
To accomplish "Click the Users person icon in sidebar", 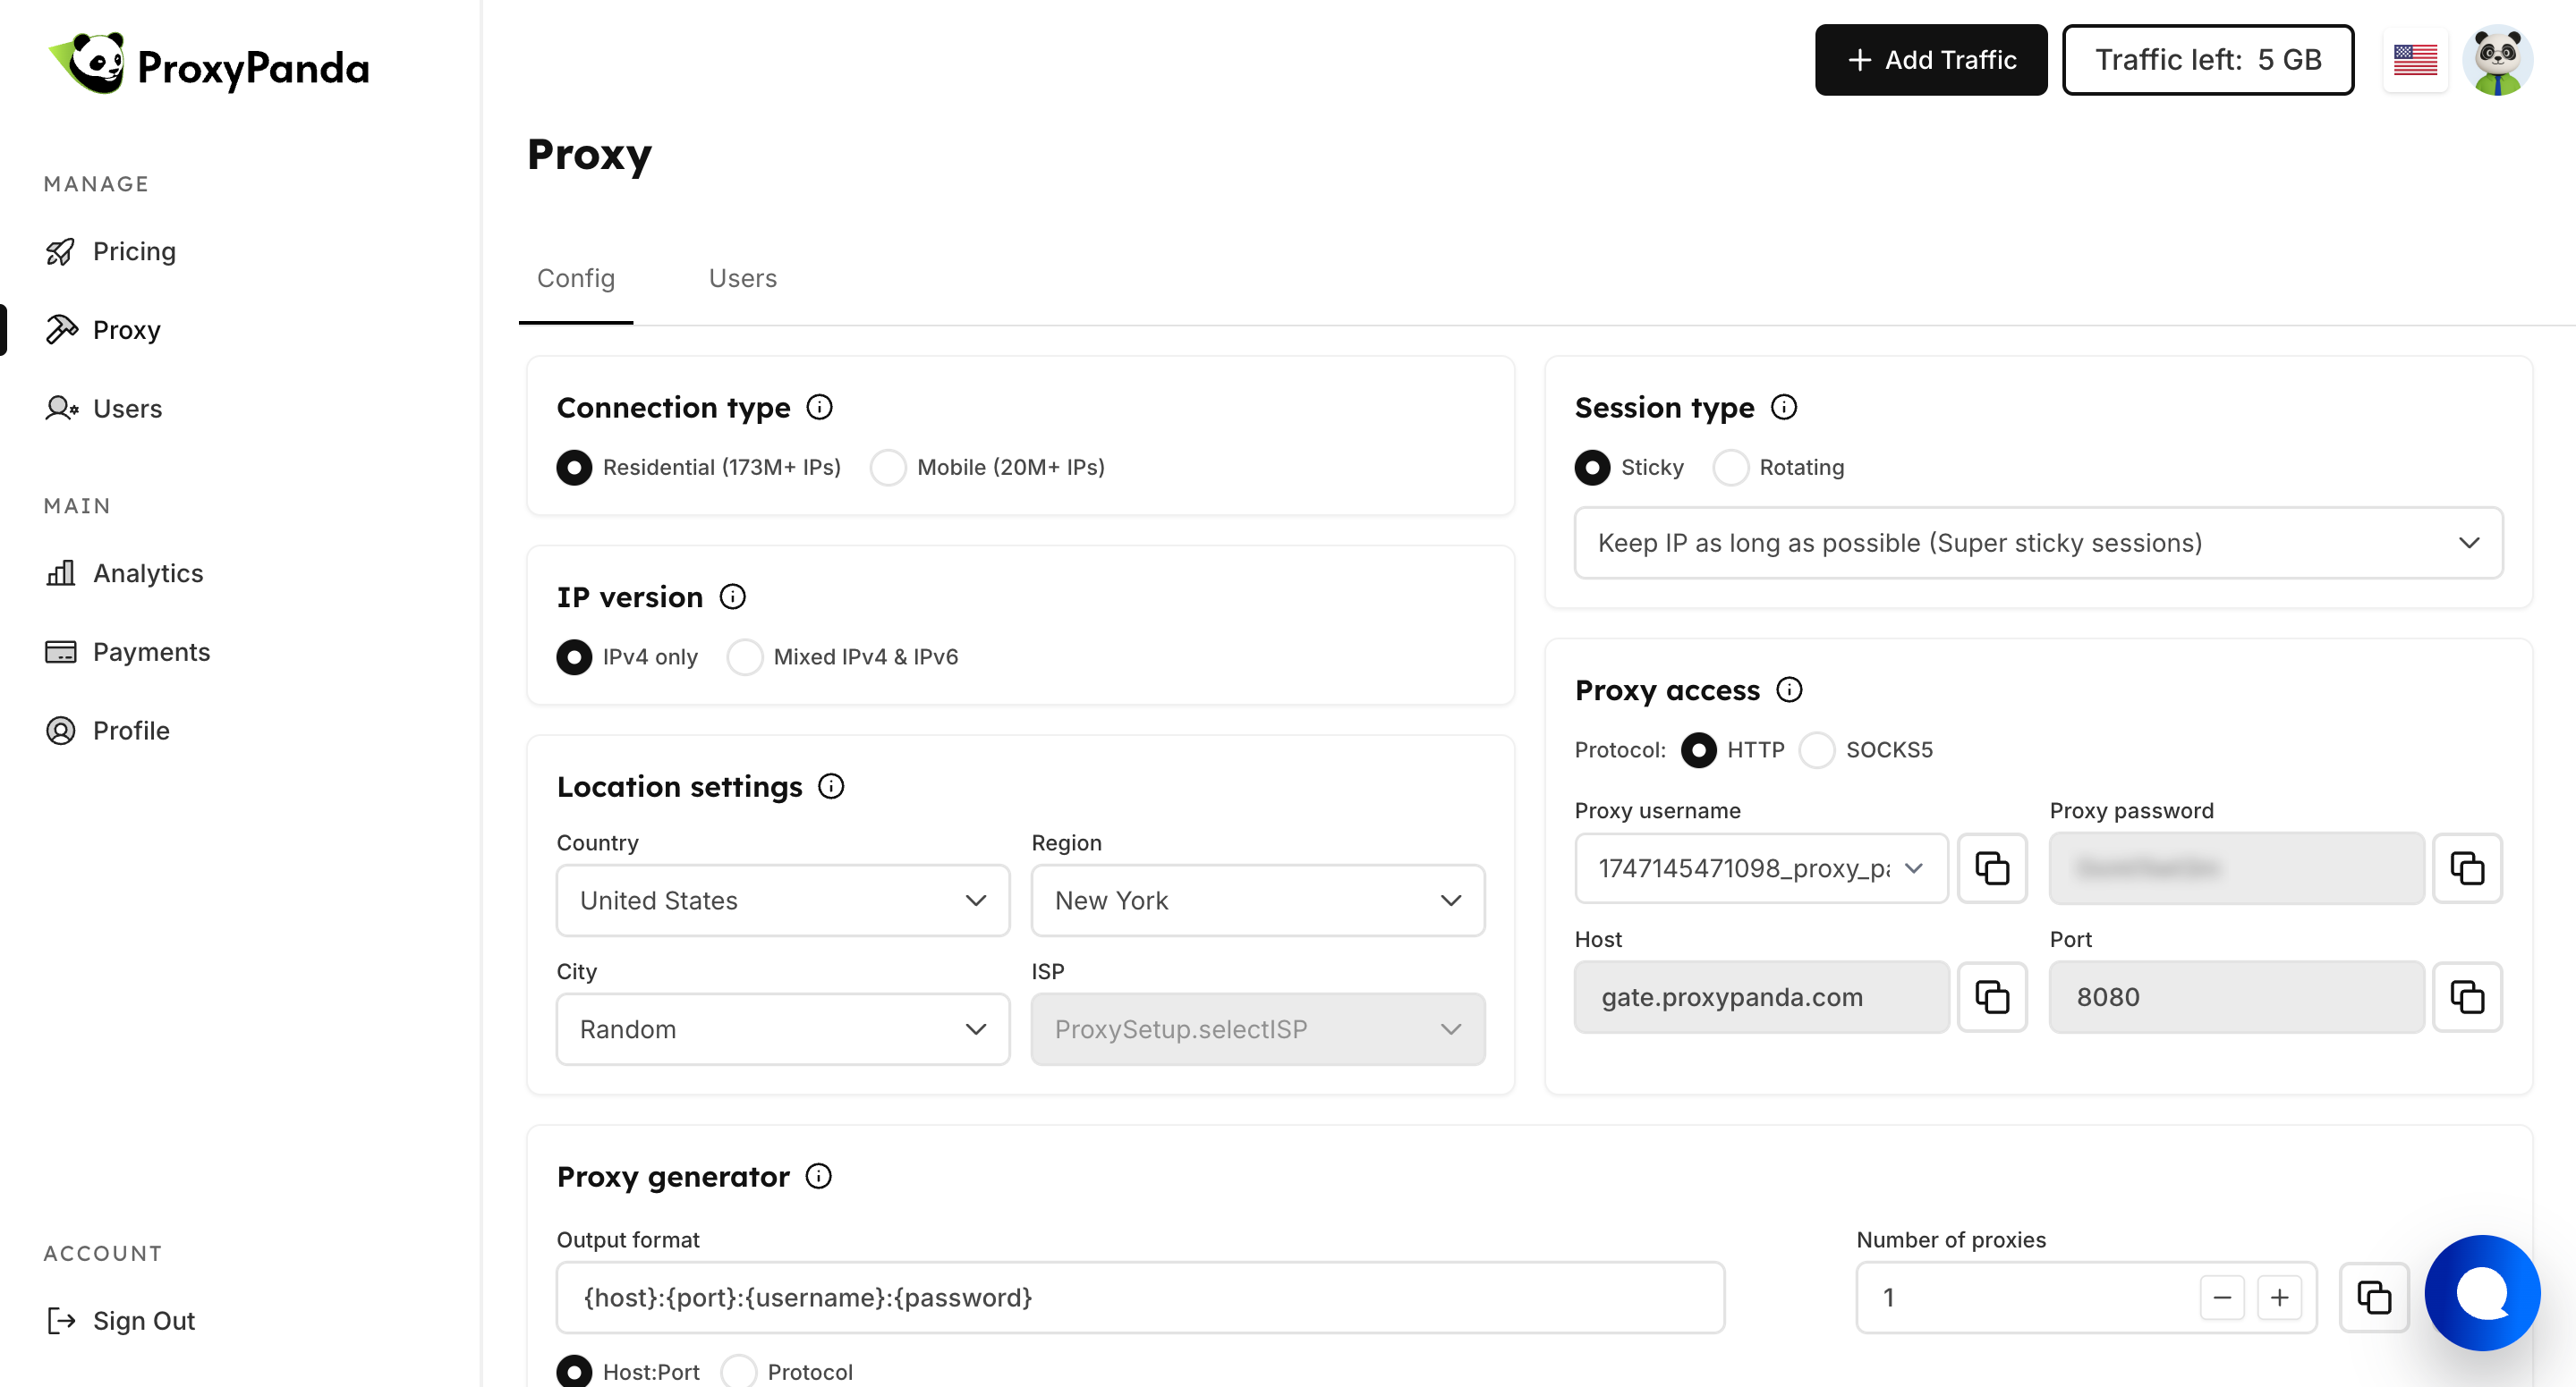I will (61, 409).
